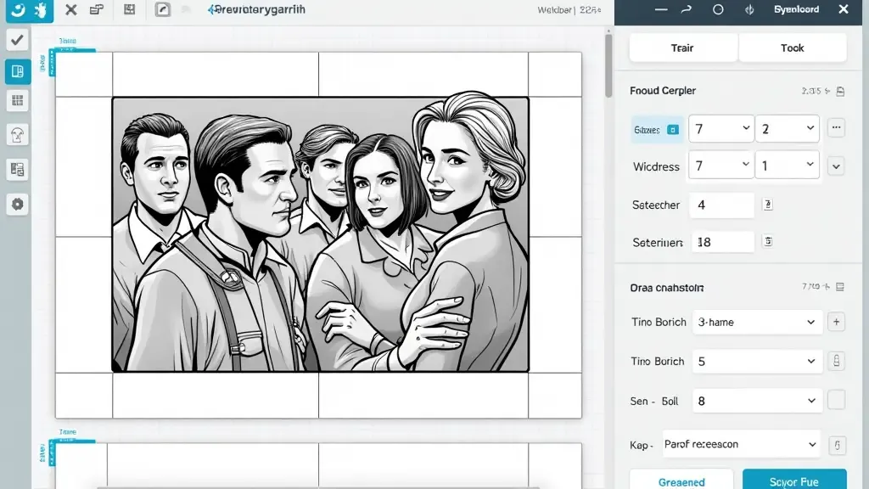Switch to the Took tab
Viewport: 869px width, 489px height.
click(792, 48)
